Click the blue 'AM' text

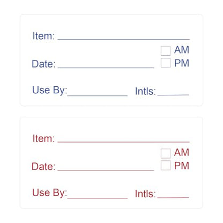182,50
